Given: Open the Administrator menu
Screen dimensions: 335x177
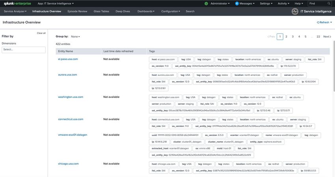Looking at the screenshot, I should pyautogui.click(x=220, y=4).
